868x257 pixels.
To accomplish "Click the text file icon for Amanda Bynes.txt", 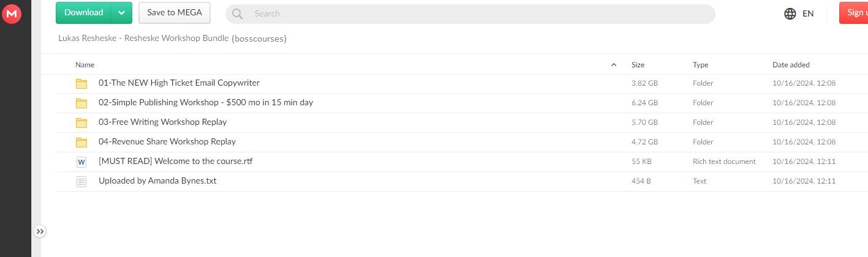I will [81, 181].
